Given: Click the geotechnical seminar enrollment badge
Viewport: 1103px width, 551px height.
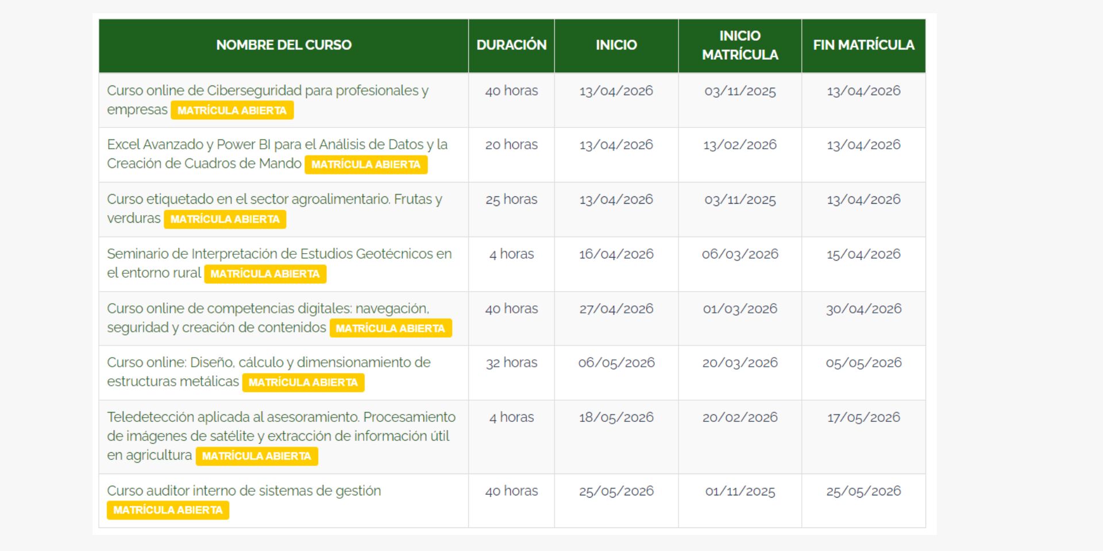Looking at the screenshot, I should pos(265,274).
